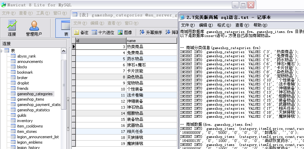Click the 'name' column header
The height and width of the screenshot is (149, 304).
pos(151,40)
